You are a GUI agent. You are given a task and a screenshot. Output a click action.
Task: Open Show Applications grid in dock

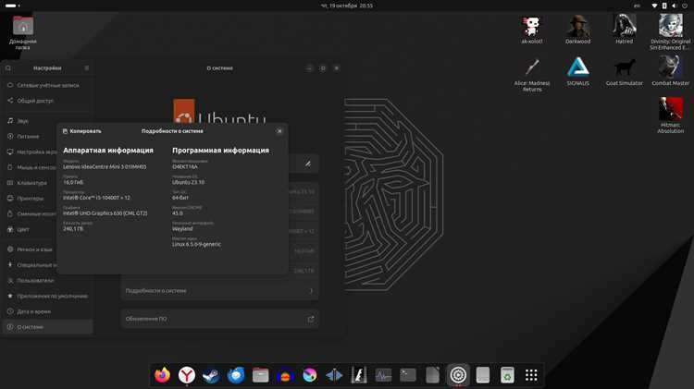531,375
